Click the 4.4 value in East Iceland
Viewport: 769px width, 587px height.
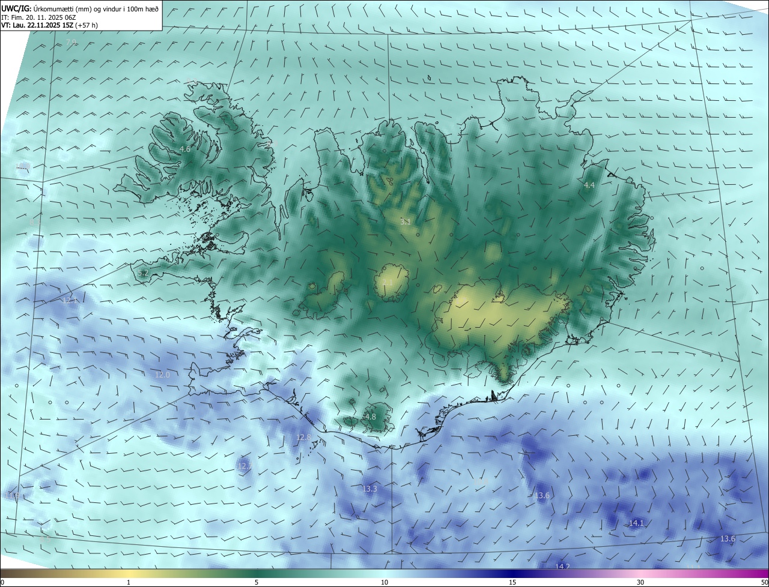coord(589,185)
